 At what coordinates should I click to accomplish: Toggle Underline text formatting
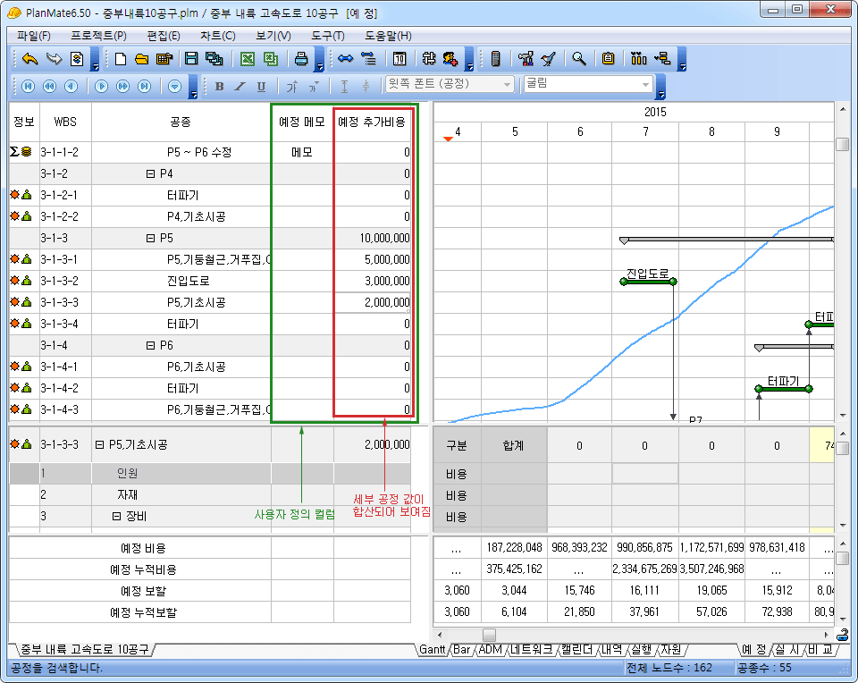(261, 86)
